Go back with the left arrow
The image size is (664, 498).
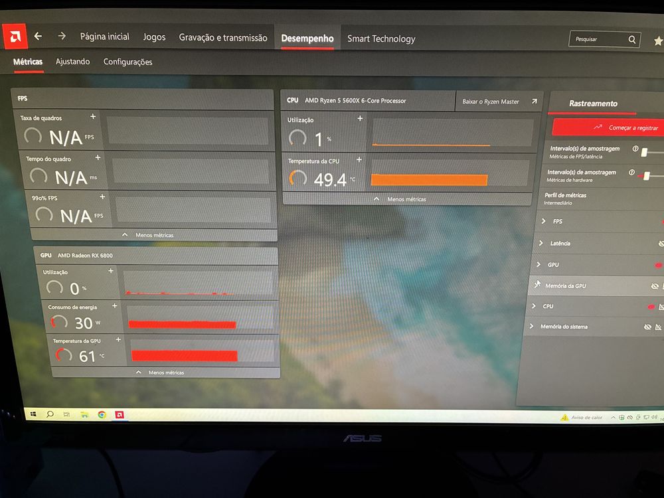click(x=38, y=37)
